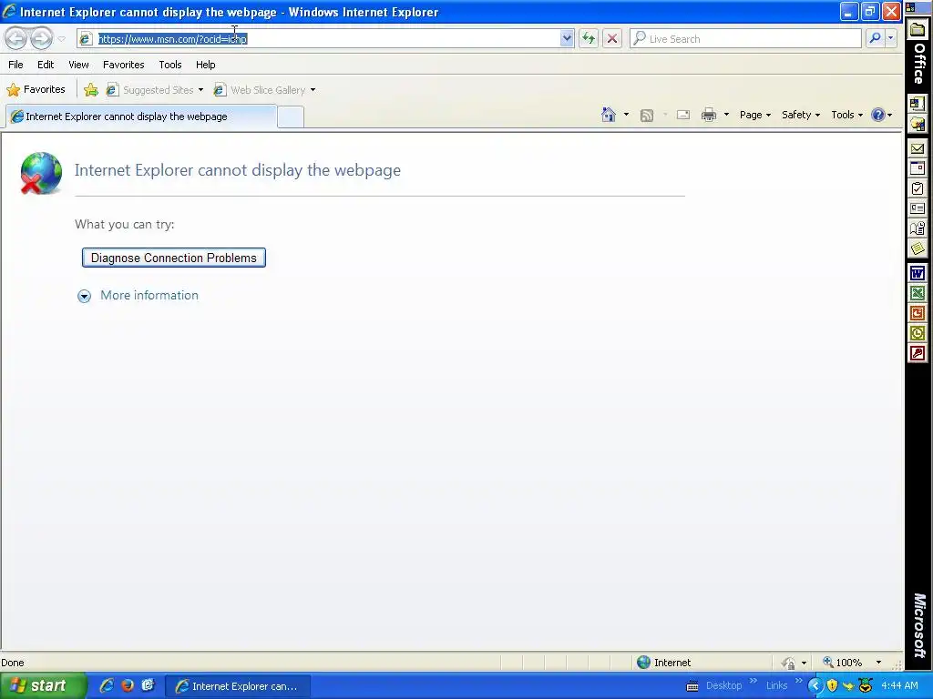Click the Desktop toolbar label
The width and height of the screenshot is (933, 699).
[723, 685]
